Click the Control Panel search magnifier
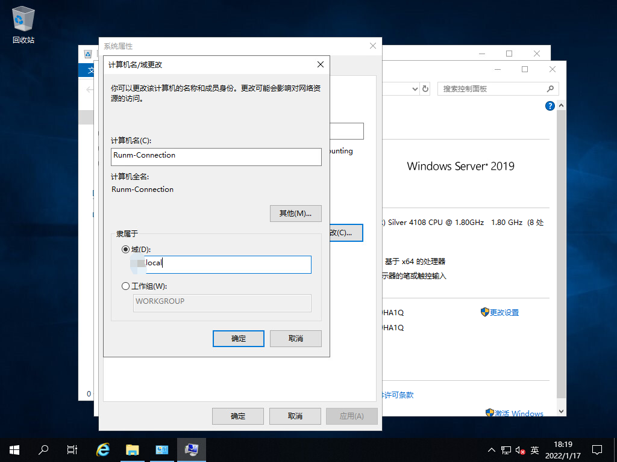Screen dimensions: 617x462 coord(551,89)
